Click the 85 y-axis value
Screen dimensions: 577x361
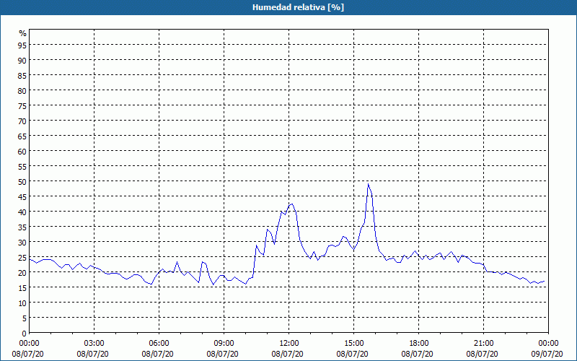(x=22, y=75)
